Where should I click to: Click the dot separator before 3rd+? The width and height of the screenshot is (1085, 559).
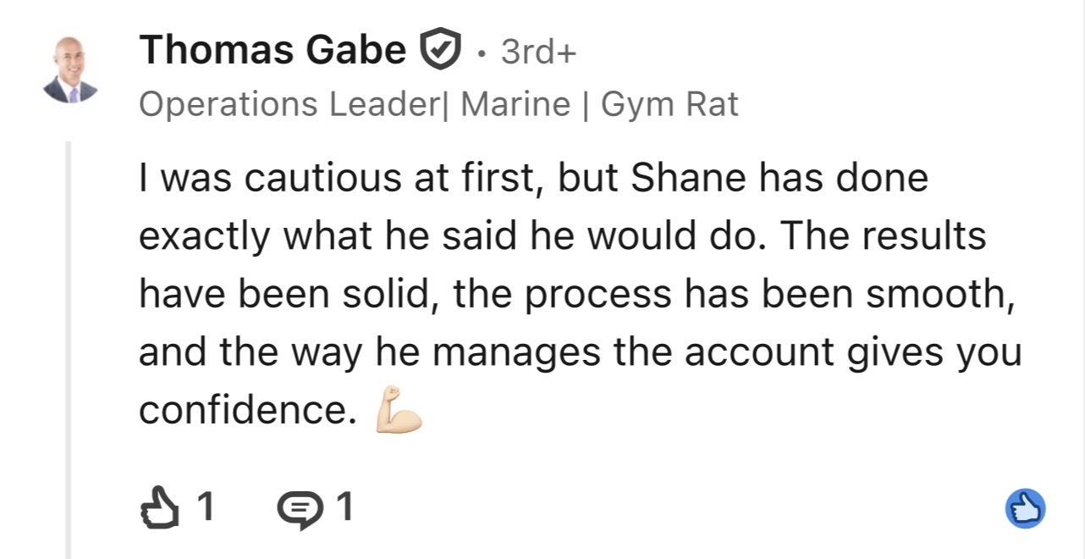(481, 53)
